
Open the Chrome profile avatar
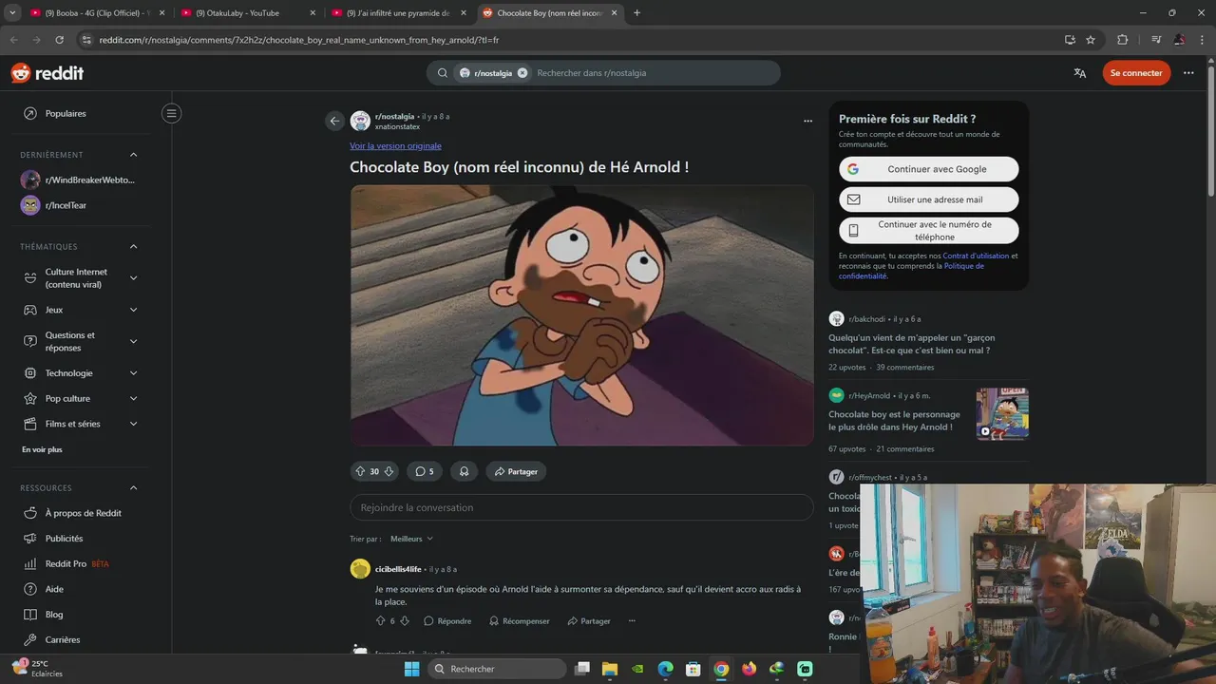1179,40
